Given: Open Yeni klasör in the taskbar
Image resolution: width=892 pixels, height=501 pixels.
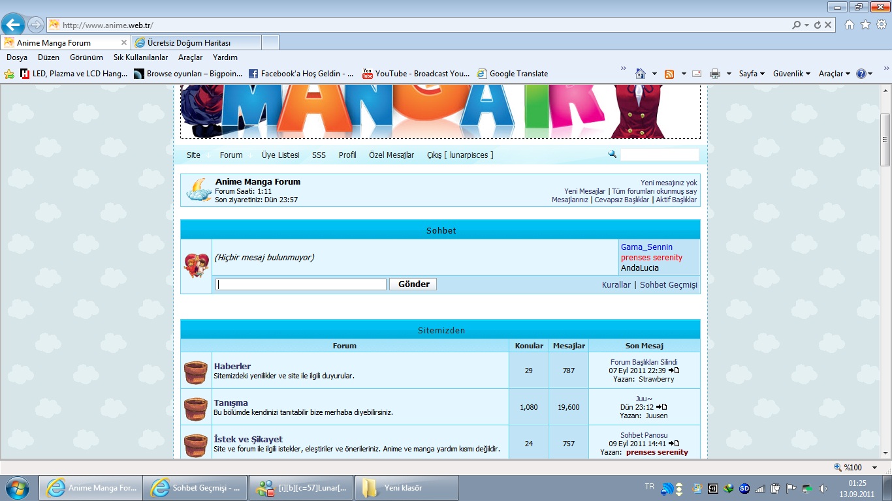Looking at the screenshot, I should tap(407, 487).
